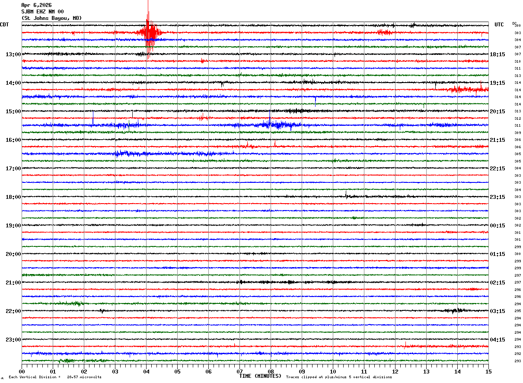Viewport: 523px width, 383px height.
Task: Click the 15:00 CDT time label
Action: point(13,112)
